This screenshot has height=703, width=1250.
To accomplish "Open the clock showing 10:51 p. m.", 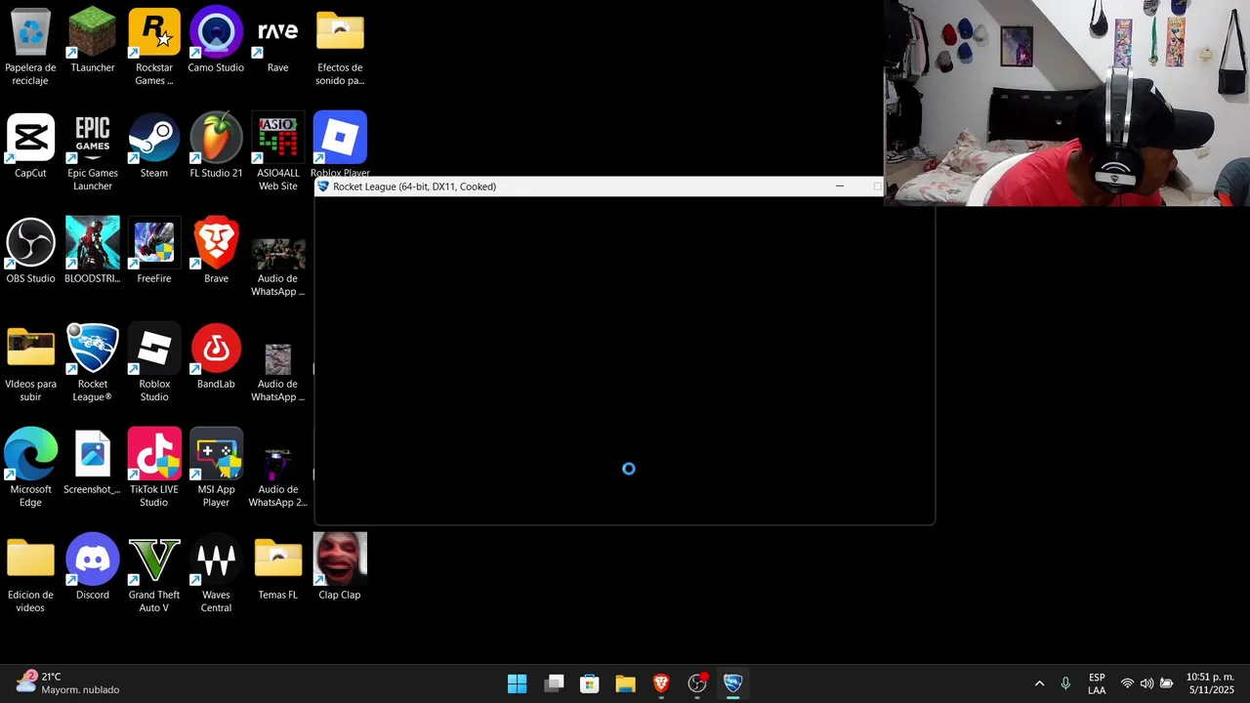I will pyautogui.click(x=1210, y=683).
